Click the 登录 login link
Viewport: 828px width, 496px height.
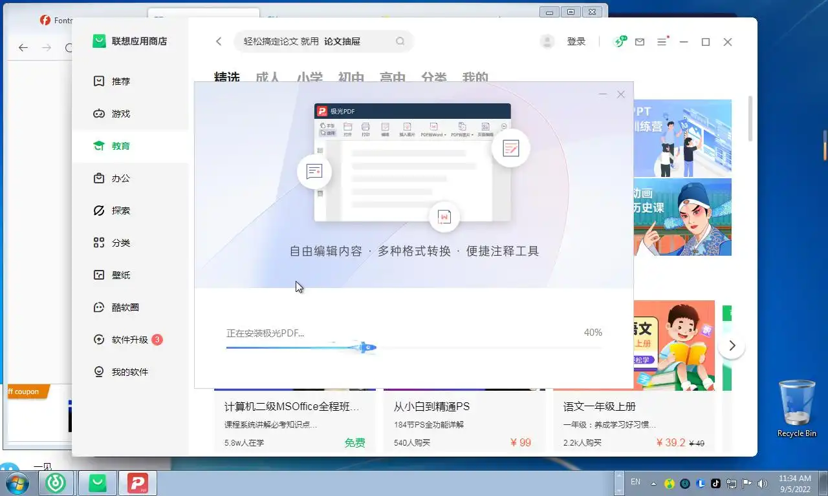tap(576, 41)
